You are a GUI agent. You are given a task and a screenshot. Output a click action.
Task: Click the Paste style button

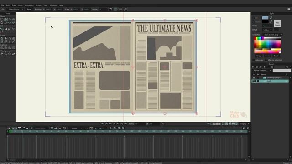267,56
